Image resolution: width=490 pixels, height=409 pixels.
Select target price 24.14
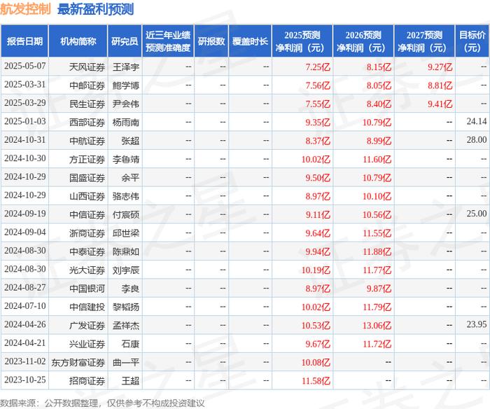(477, 121)
